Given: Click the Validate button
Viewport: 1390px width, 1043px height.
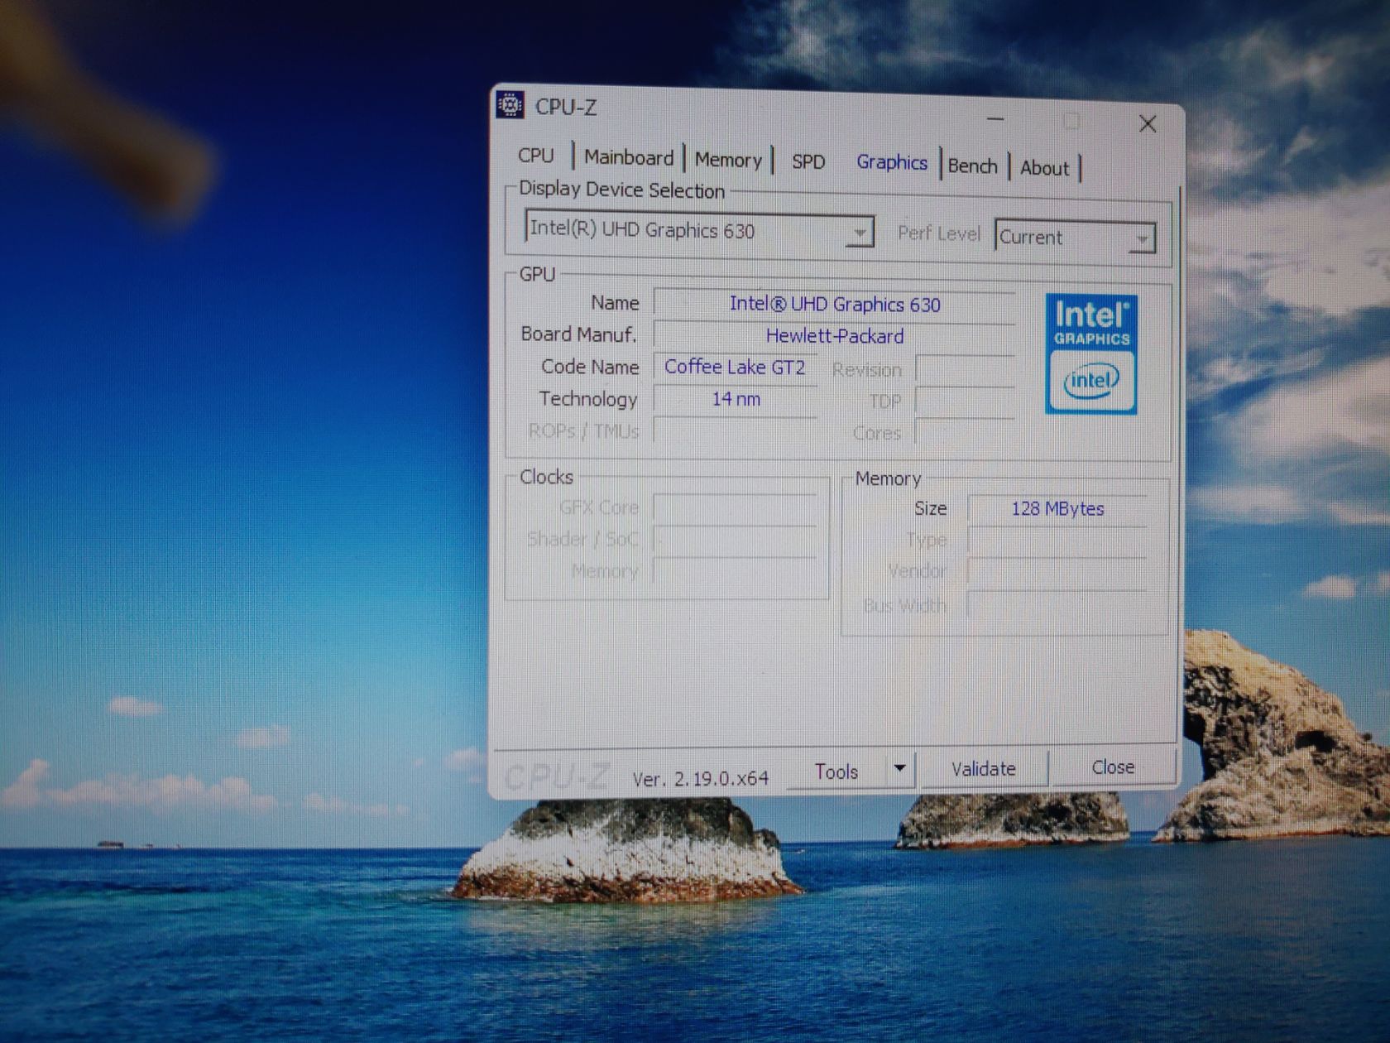Looking at the screenshot, I should [x=983, y=769].
